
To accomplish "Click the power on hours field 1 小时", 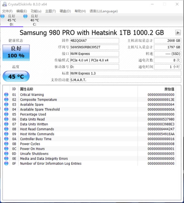I will [x=168, y=67].
